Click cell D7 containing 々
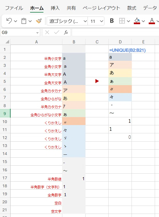Viewport: 159px width, 217px height. [120, 97]
